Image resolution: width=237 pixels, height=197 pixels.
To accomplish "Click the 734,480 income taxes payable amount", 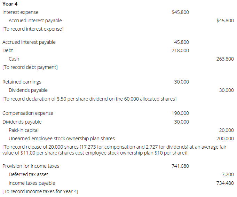I will click(x=225, y=183).
